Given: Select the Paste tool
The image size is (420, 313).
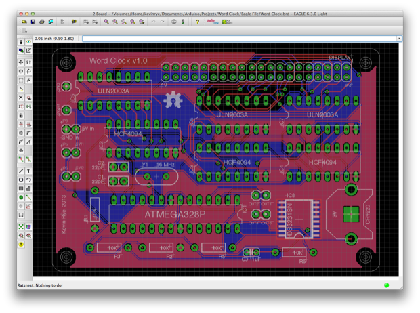Looking at the screenshot, I should 21,89.
